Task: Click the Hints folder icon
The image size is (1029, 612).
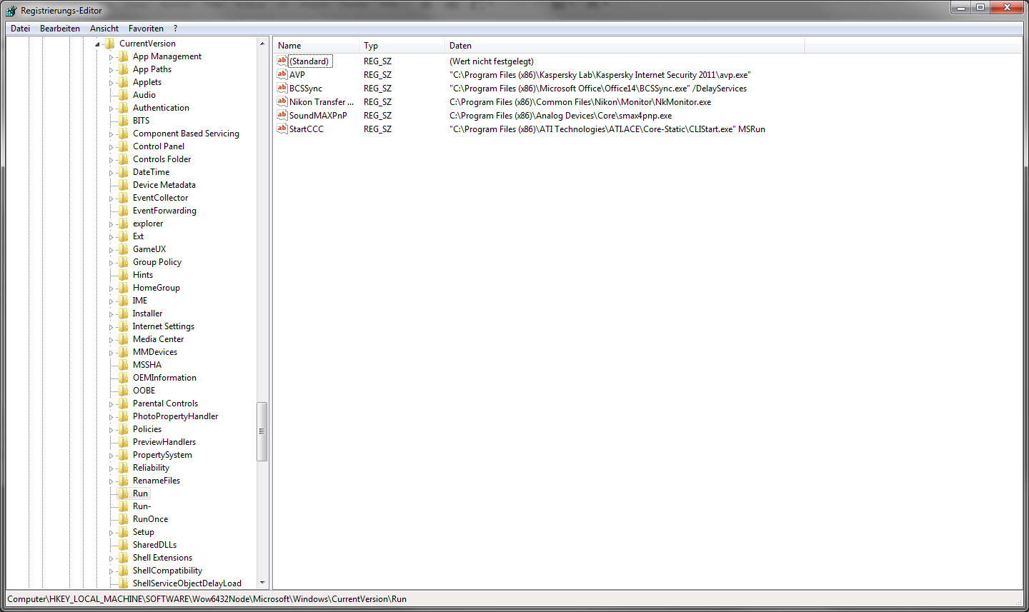Action: 124,275
